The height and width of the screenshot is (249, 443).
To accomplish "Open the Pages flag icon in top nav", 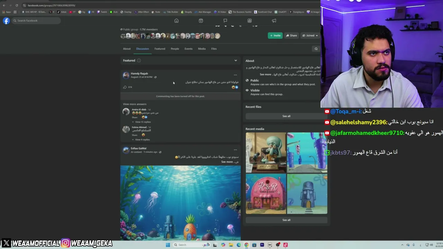I will (x=225, y=21).
